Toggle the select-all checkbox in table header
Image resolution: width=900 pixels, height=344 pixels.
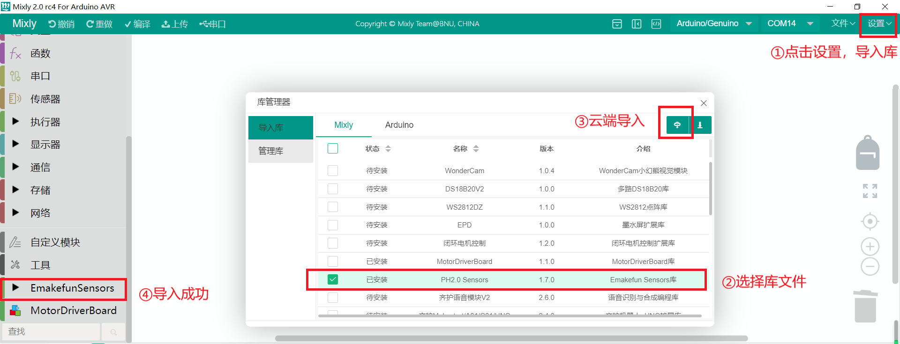tap(333, 148)
